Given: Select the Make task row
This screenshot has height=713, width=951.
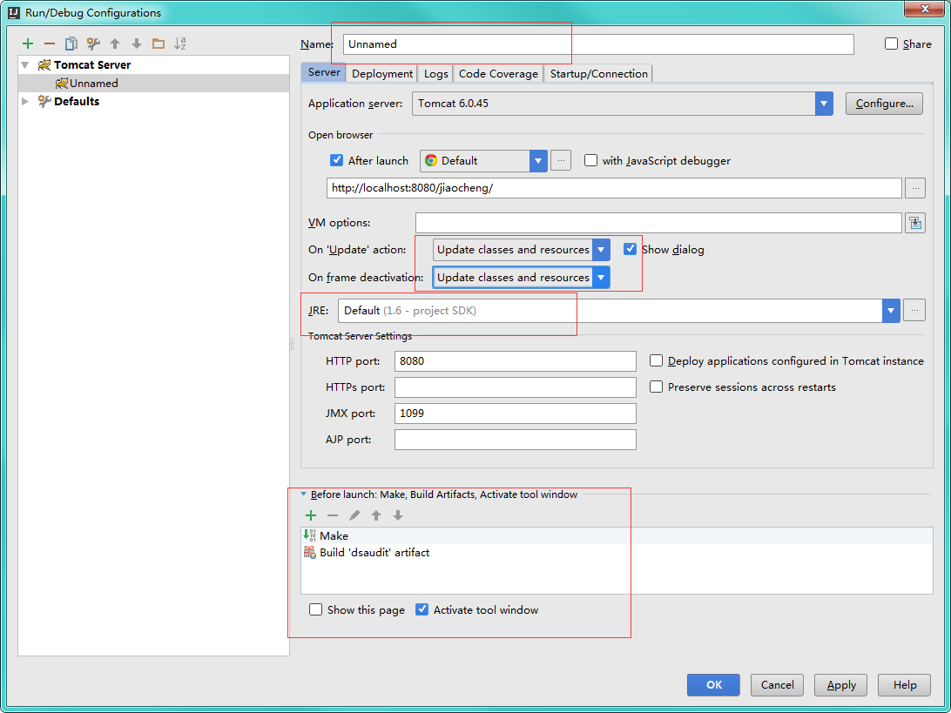Looking at the screenshot, I should [x=617, y=535].
